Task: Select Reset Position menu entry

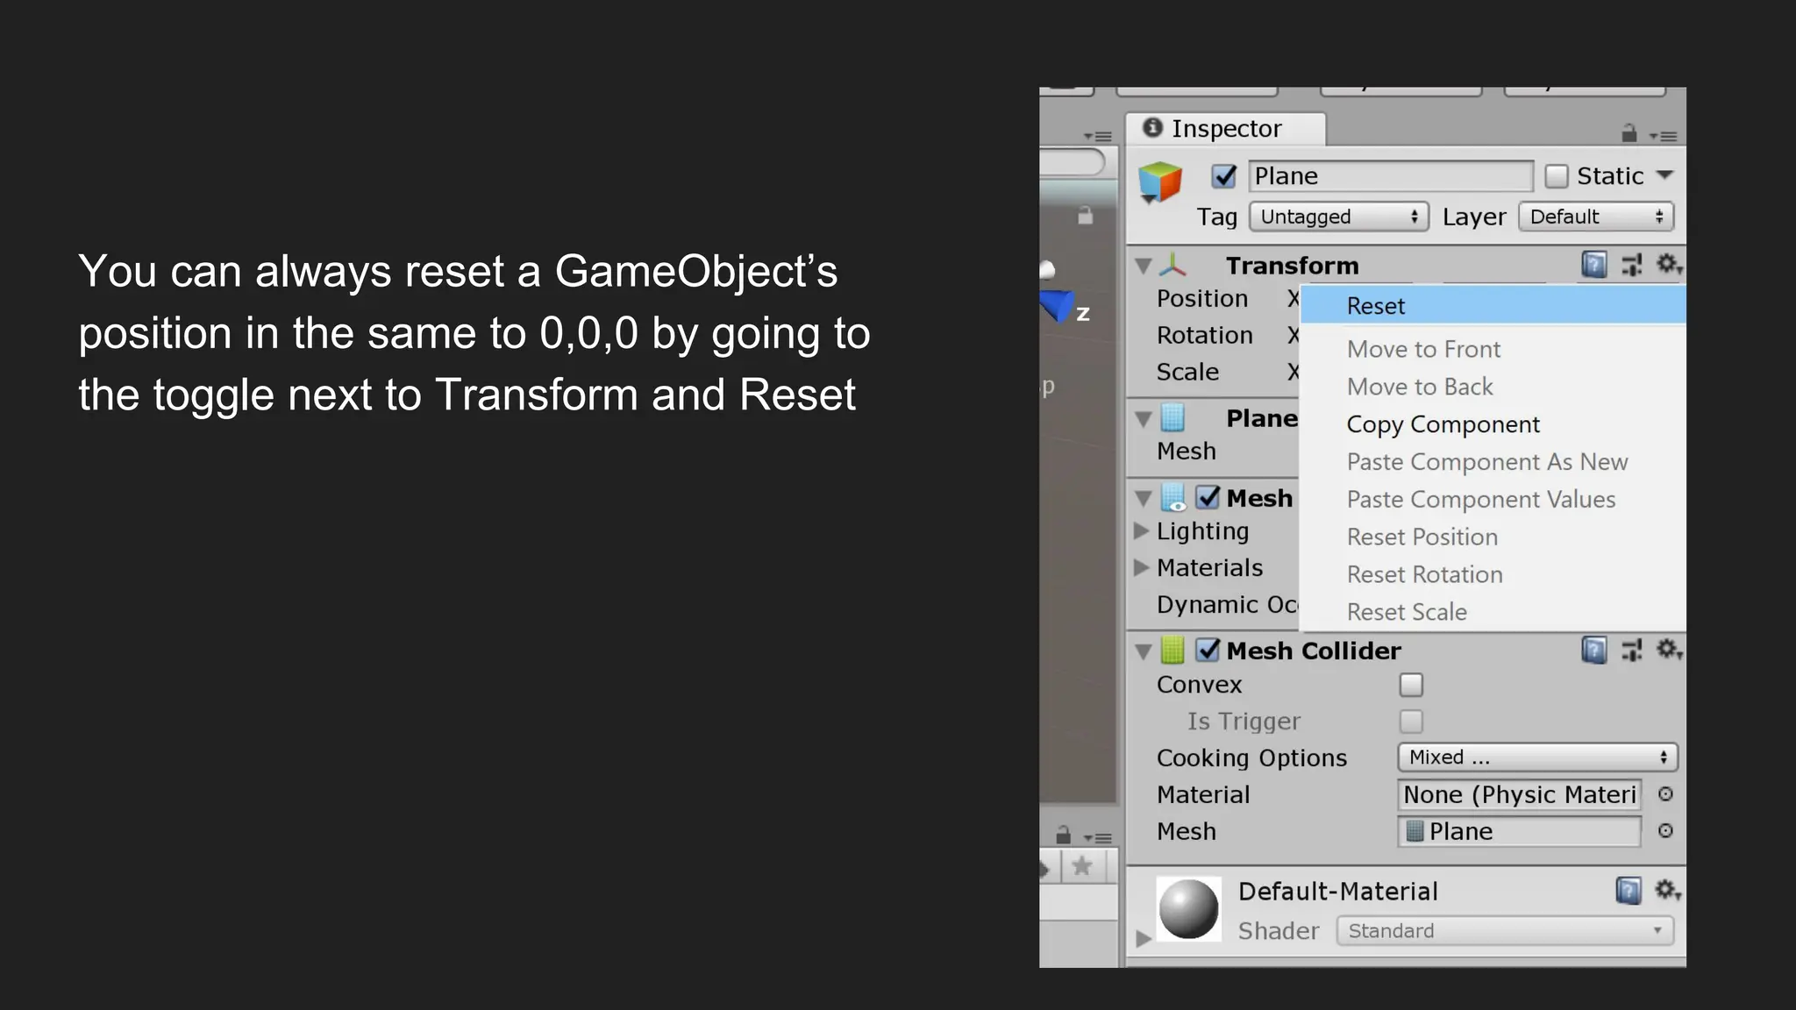Action: pos(1493,537)
